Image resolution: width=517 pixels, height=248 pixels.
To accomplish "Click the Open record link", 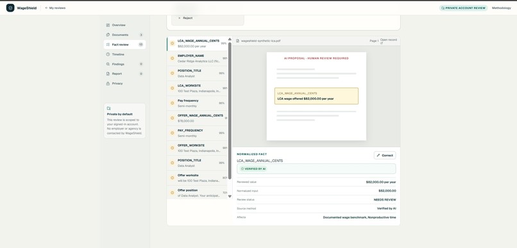I will point(389,41).
